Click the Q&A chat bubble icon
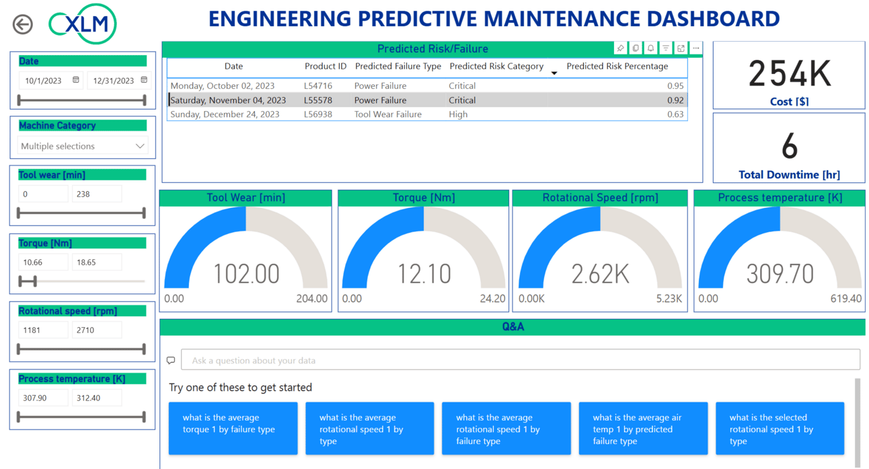Screen dimensions: 869x469 pyautogui.click(x=171, y=360)
